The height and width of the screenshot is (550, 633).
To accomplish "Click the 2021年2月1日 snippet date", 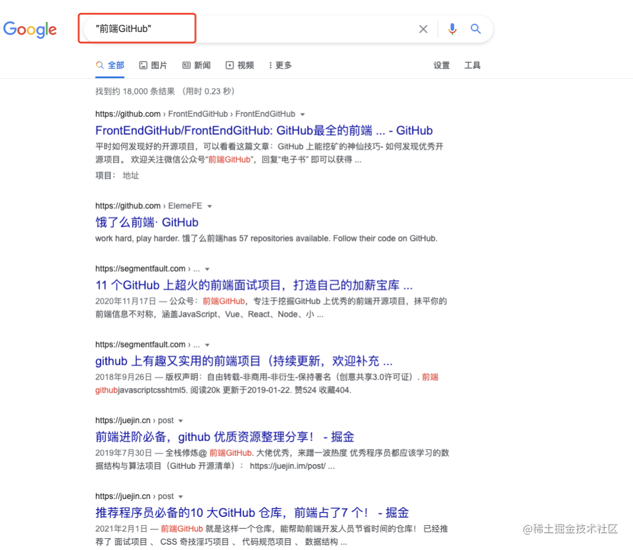I will [x=122, y=529].
